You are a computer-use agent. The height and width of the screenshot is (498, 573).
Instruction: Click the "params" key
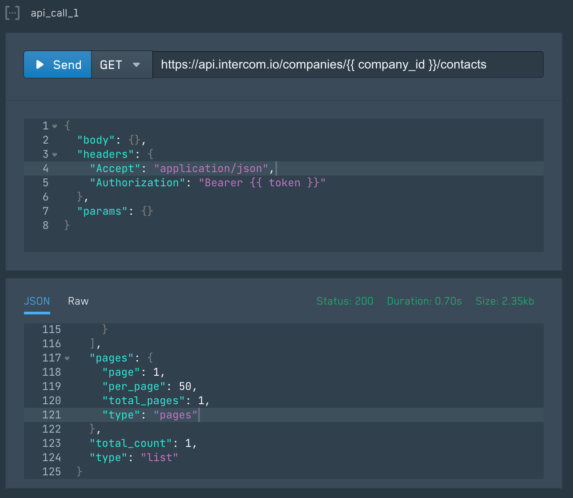point(103,211)
